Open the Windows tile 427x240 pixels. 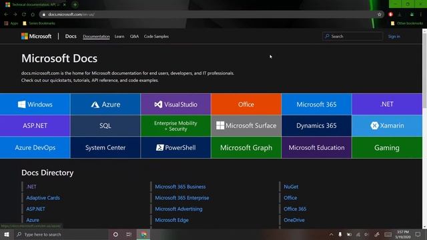[x=35, y=104]
